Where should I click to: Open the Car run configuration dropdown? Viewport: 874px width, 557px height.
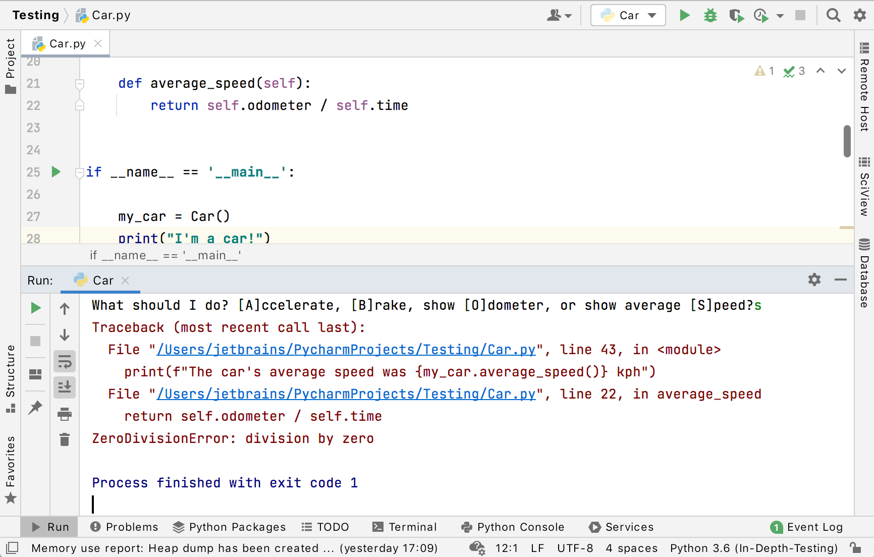click(628, 16)
